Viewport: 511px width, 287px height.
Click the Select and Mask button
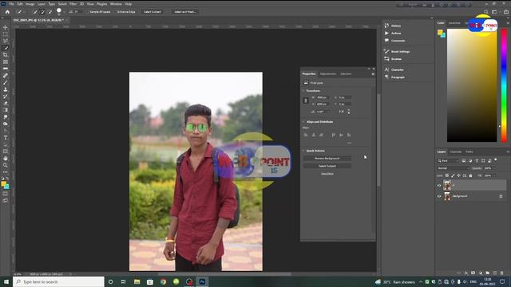click(184, 12)
